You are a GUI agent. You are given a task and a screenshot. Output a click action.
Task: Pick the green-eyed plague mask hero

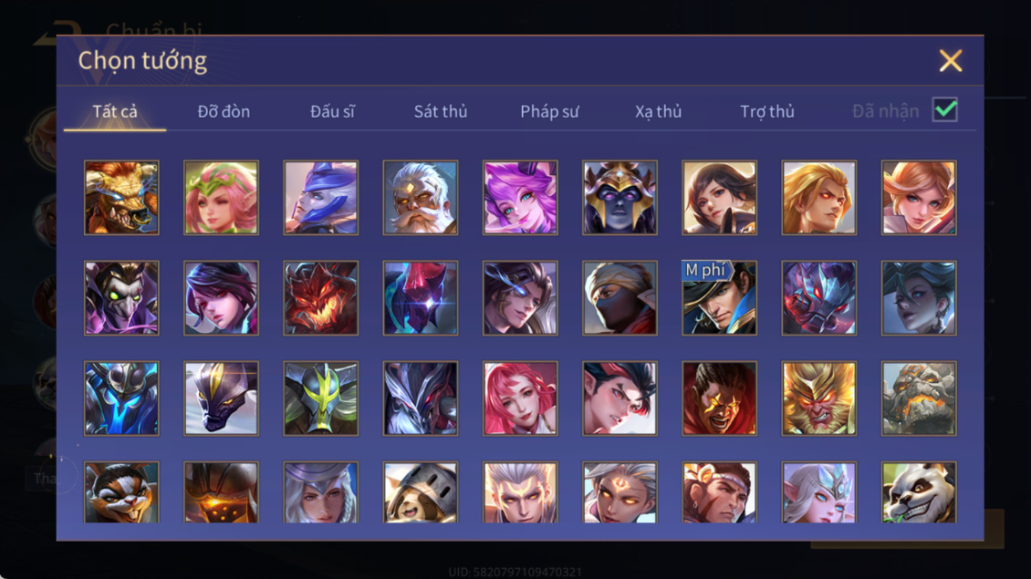121,298
